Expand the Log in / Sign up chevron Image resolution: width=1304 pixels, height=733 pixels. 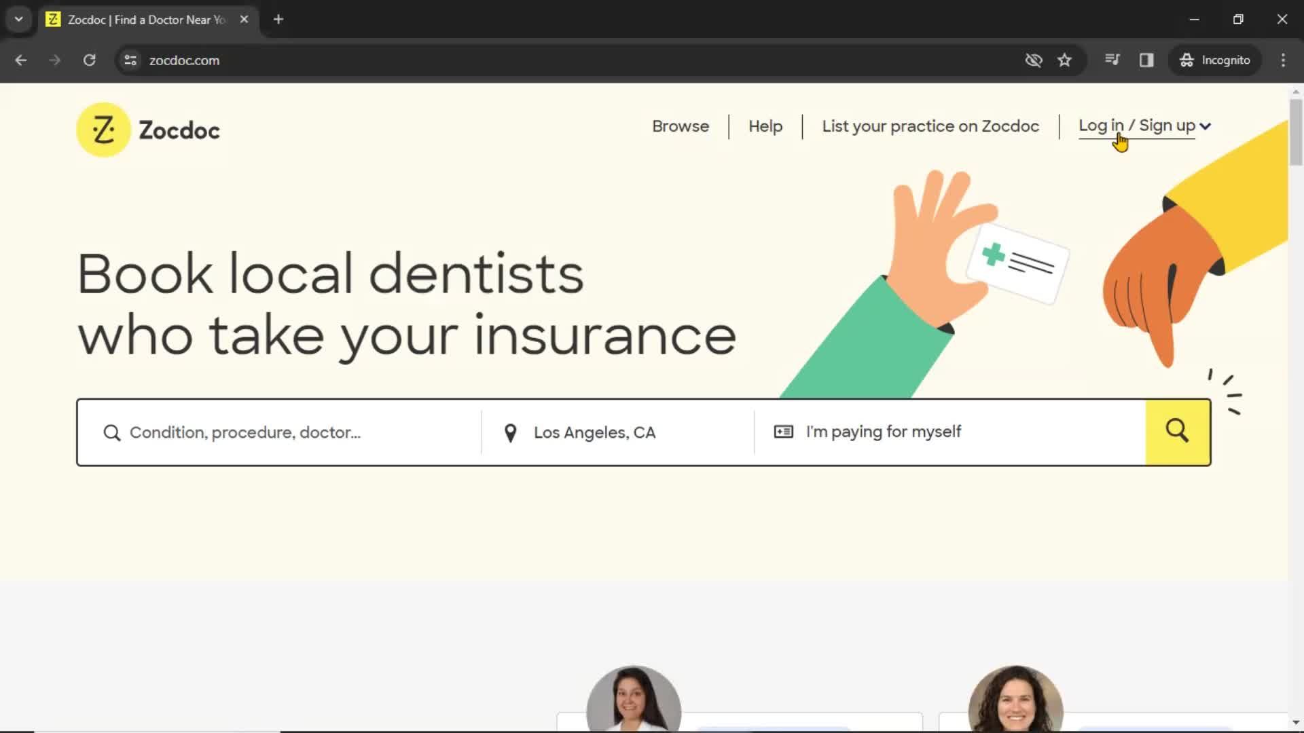pyautogui.click(x=1206, y=126)
